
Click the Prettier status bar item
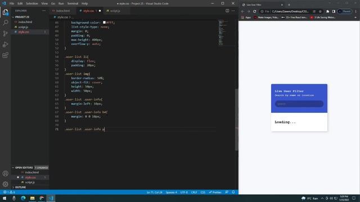pyautogui.click(x=215, y=192)
